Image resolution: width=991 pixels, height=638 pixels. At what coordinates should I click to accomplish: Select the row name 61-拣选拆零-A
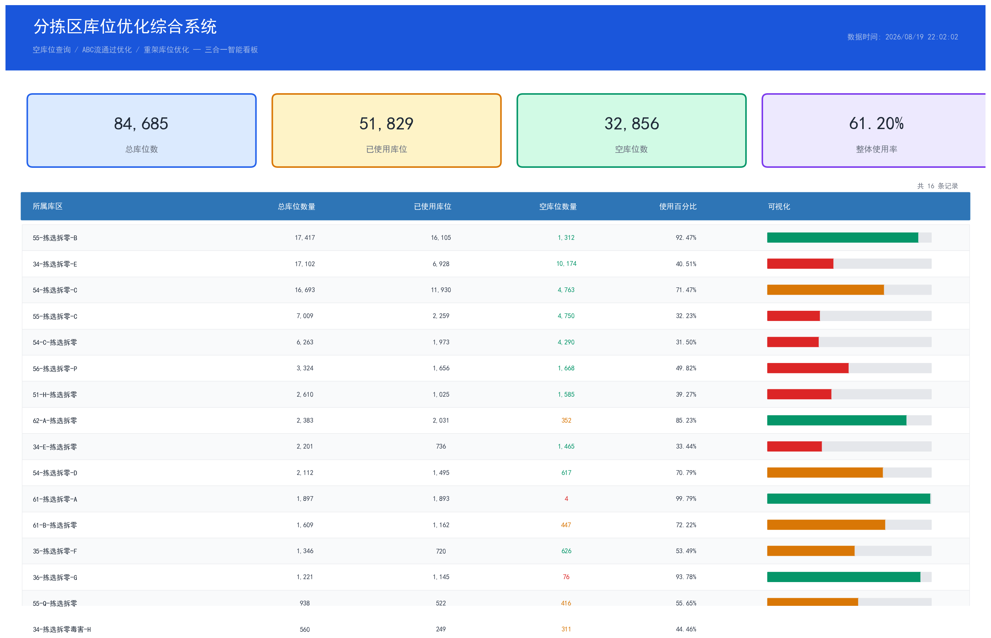click(55, 499)
